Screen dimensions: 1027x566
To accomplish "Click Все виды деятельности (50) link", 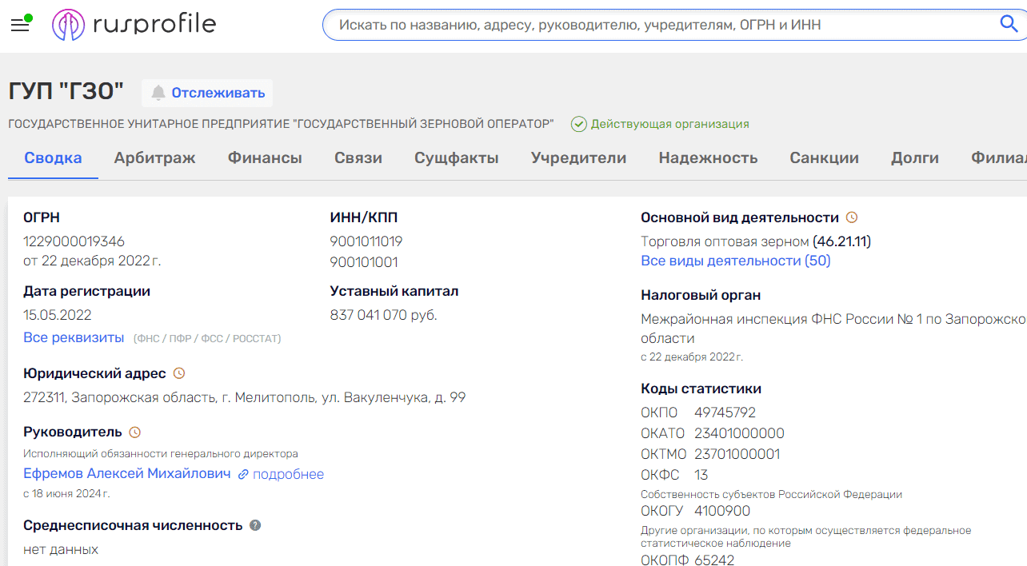I will [735, 261].
